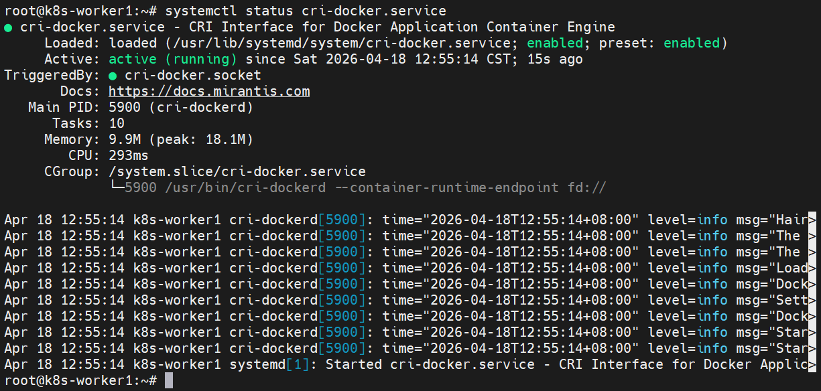This screenshot has height=391, width=821.
Task: Click the --container-runtime-endpoint fd:// argument
Action: [x=478, y=188]
